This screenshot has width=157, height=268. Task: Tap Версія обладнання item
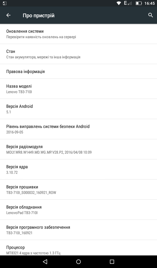tap(78, 210)
